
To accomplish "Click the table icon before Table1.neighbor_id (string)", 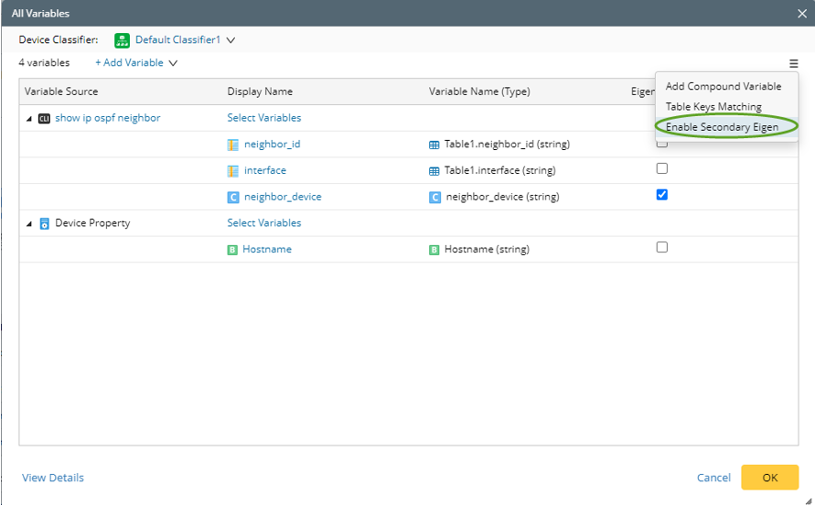I will coord(434,145).
